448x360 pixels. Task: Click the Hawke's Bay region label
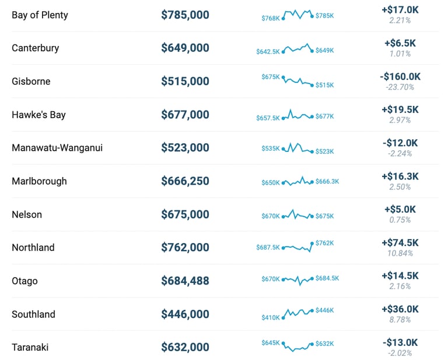tap(38, 115)
